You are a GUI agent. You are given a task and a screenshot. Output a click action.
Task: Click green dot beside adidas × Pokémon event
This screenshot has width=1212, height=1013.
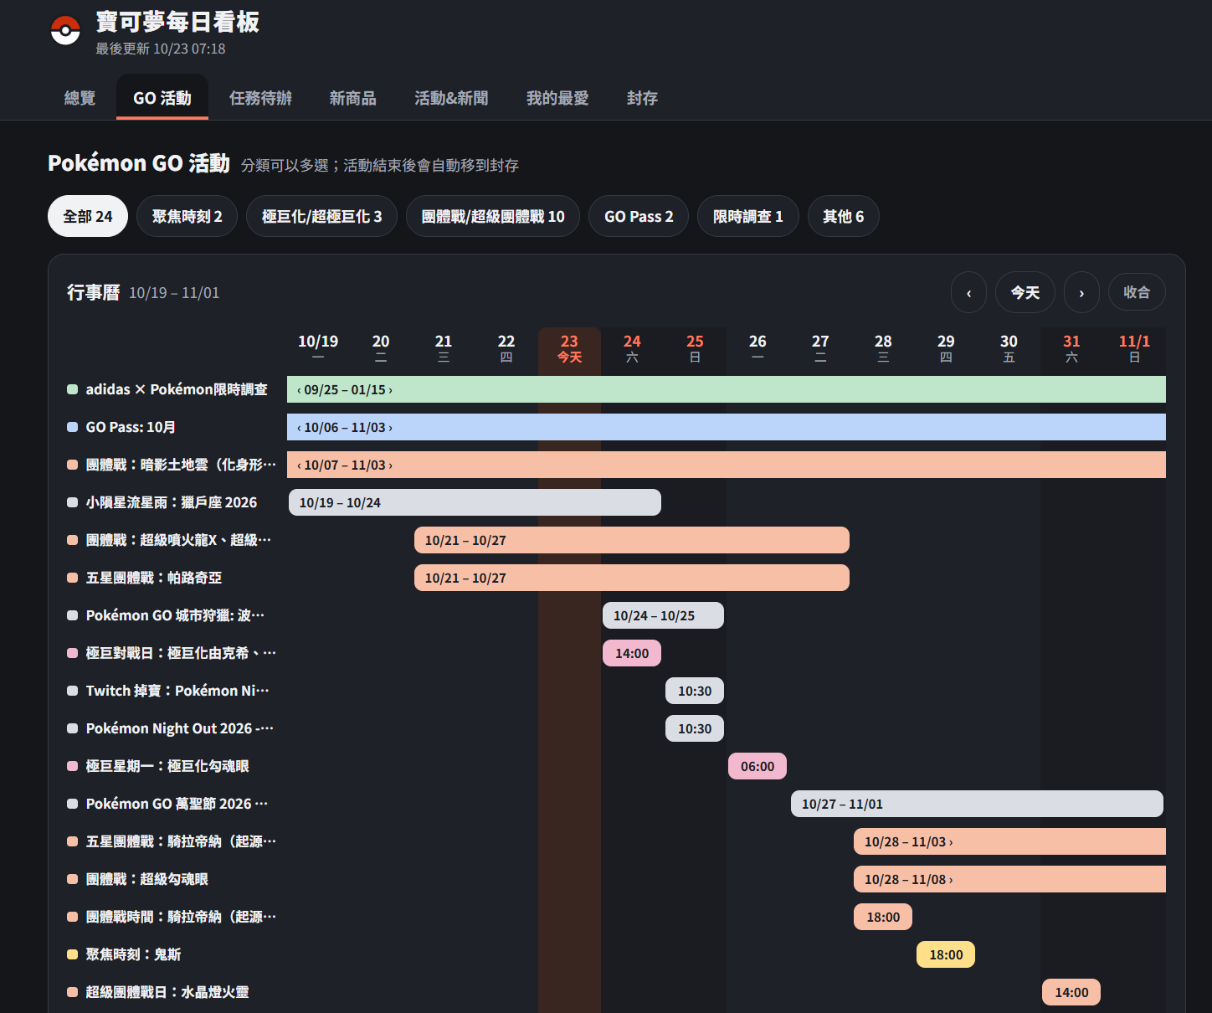(x=72, y=389)
